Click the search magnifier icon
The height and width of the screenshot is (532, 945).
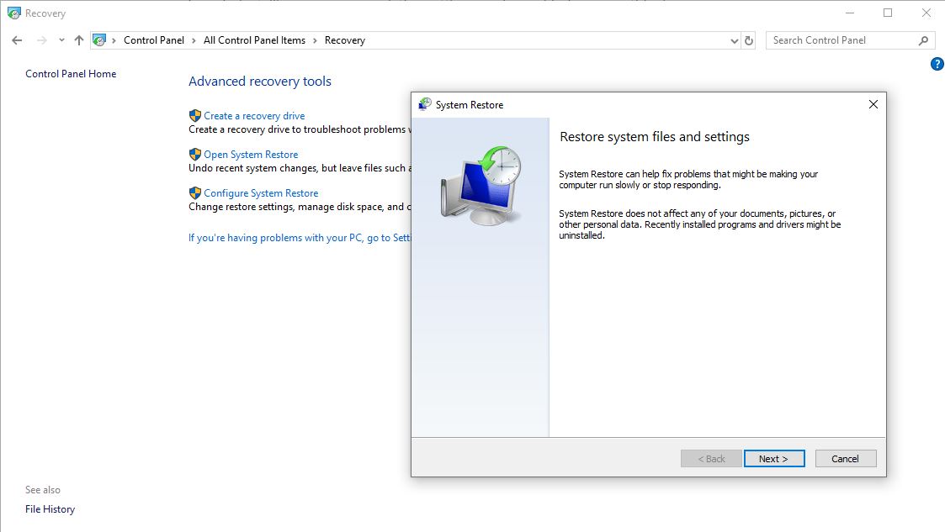pyautogui.click(x=923, y=40)
